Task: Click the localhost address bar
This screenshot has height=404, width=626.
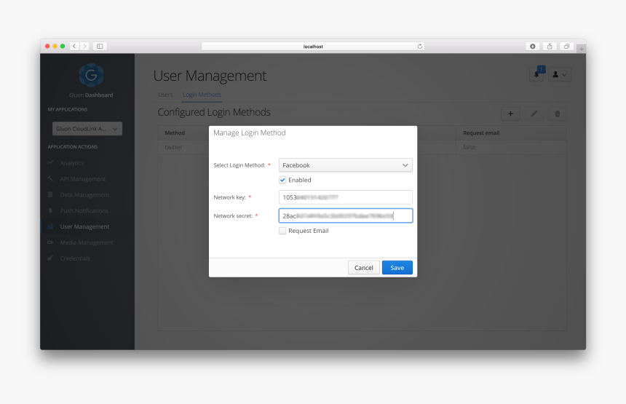Action: (x=313, y=47)
